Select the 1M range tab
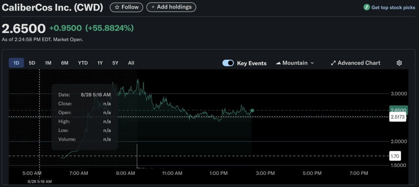This screenshot has height=187, width=419. point(48,63)
